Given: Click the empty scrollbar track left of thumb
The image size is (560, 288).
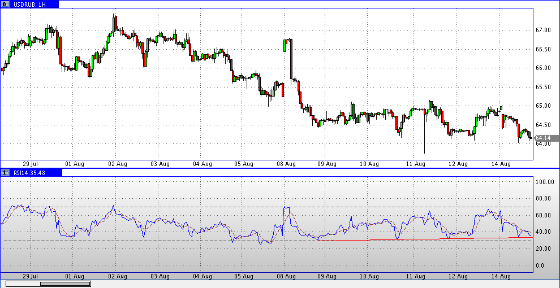Looking at the screenshot, I should click(23, 283).
